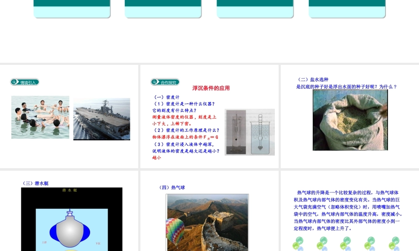Viewport: 419px width, 251px height.
Task: Click the 情境引入 badge icon
Action: pyautogui.click(x=25, y=82)
